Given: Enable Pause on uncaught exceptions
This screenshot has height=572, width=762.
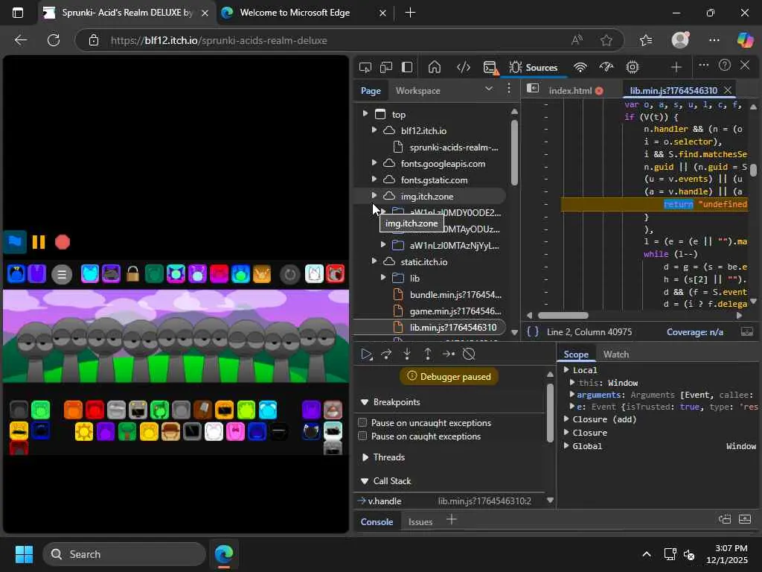Looking at the screenshot, I should (x=362, y=423).
